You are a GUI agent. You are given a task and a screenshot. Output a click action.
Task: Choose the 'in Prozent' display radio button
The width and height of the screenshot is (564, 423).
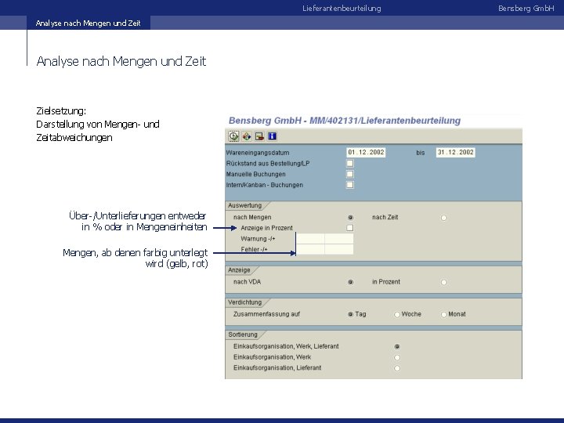click(444, 282)
